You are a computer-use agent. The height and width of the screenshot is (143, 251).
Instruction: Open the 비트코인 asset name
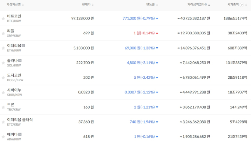click(14, 16)
